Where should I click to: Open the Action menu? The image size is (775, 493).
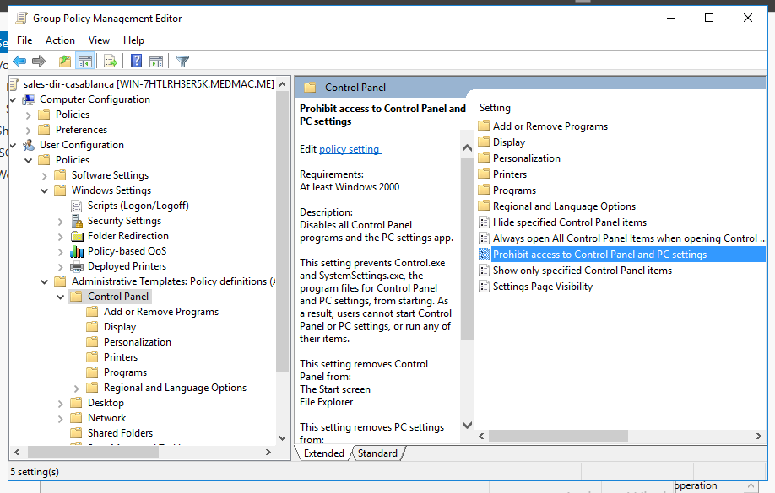[60, 40]
